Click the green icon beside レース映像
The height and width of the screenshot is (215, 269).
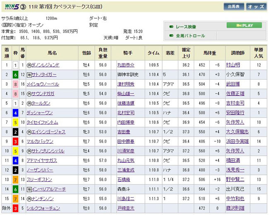coord(171,26)
